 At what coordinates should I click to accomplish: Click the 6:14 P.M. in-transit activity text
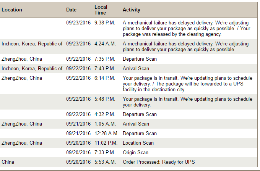click(x=187, y=84)
